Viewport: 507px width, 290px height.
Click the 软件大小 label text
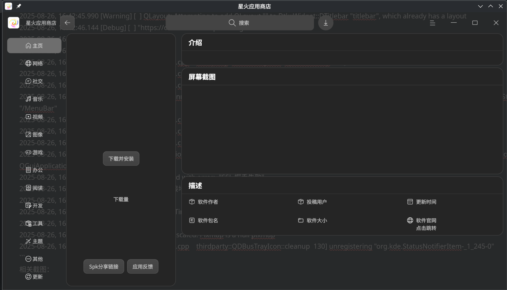click(317, 220)
